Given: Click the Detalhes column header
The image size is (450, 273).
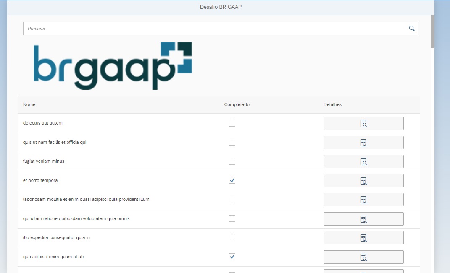Looking at the screenshot, I should pyautogui.click(x=332, y=104).
